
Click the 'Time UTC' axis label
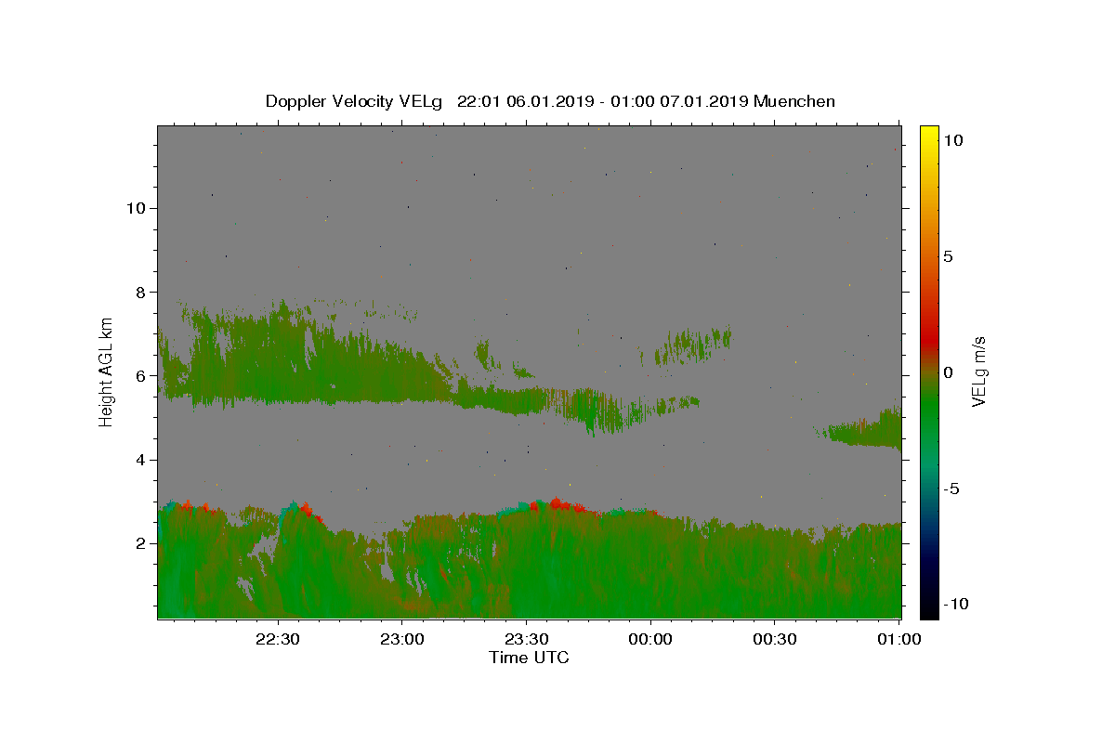[x=529, y=658]
